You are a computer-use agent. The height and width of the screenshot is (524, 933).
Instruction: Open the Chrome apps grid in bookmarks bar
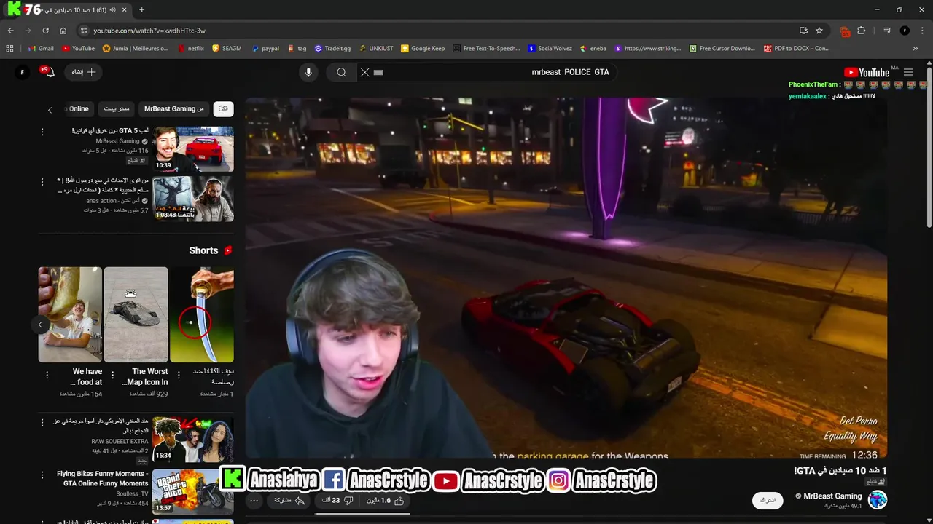coord(9,49)
